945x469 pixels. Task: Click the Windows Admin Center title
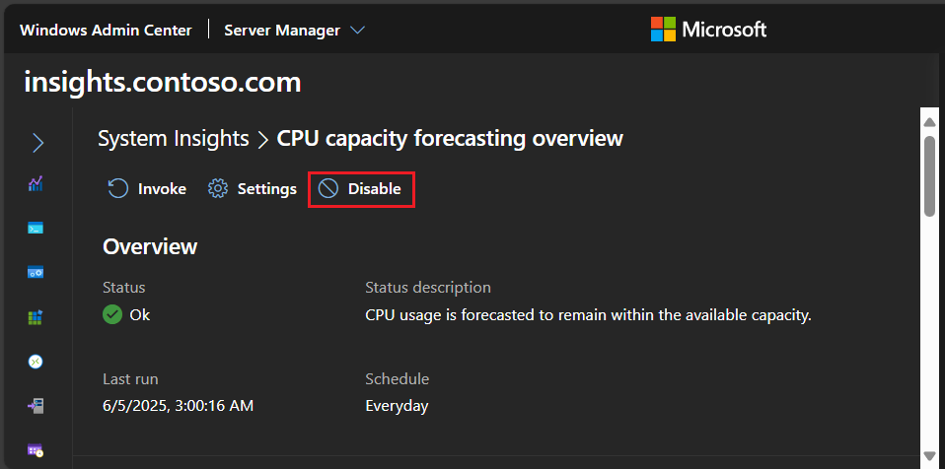tap(107, 31)
